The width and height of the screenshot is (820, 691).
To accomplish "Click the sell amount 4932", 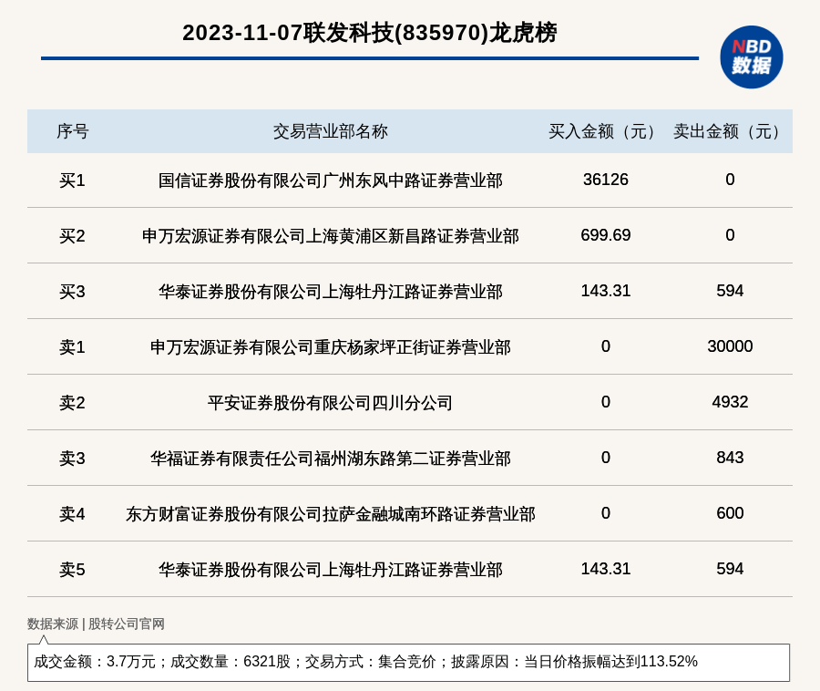I will tap(730, 402).
